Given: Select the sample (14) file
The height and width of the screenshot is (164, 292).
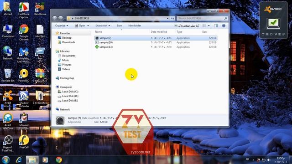Looking at the screenshot, I should pyautogui.click(x=156, y=47).
